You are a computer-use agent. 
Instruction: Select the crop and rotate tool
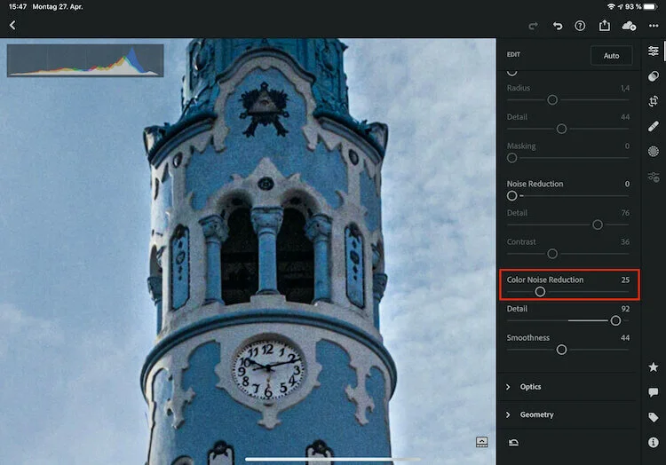[x=654, y=101]
